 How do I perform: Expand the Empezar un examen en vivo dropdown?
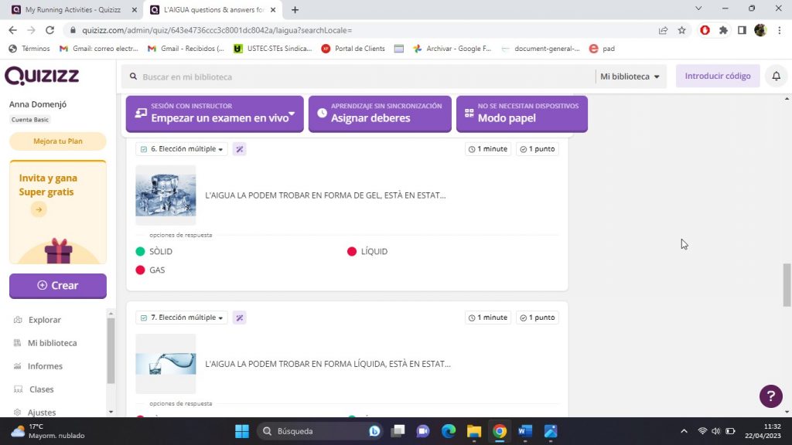(x=292, y=114)
